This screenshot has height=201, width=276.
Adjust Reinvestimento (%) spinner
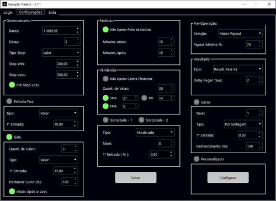(260, 146)
